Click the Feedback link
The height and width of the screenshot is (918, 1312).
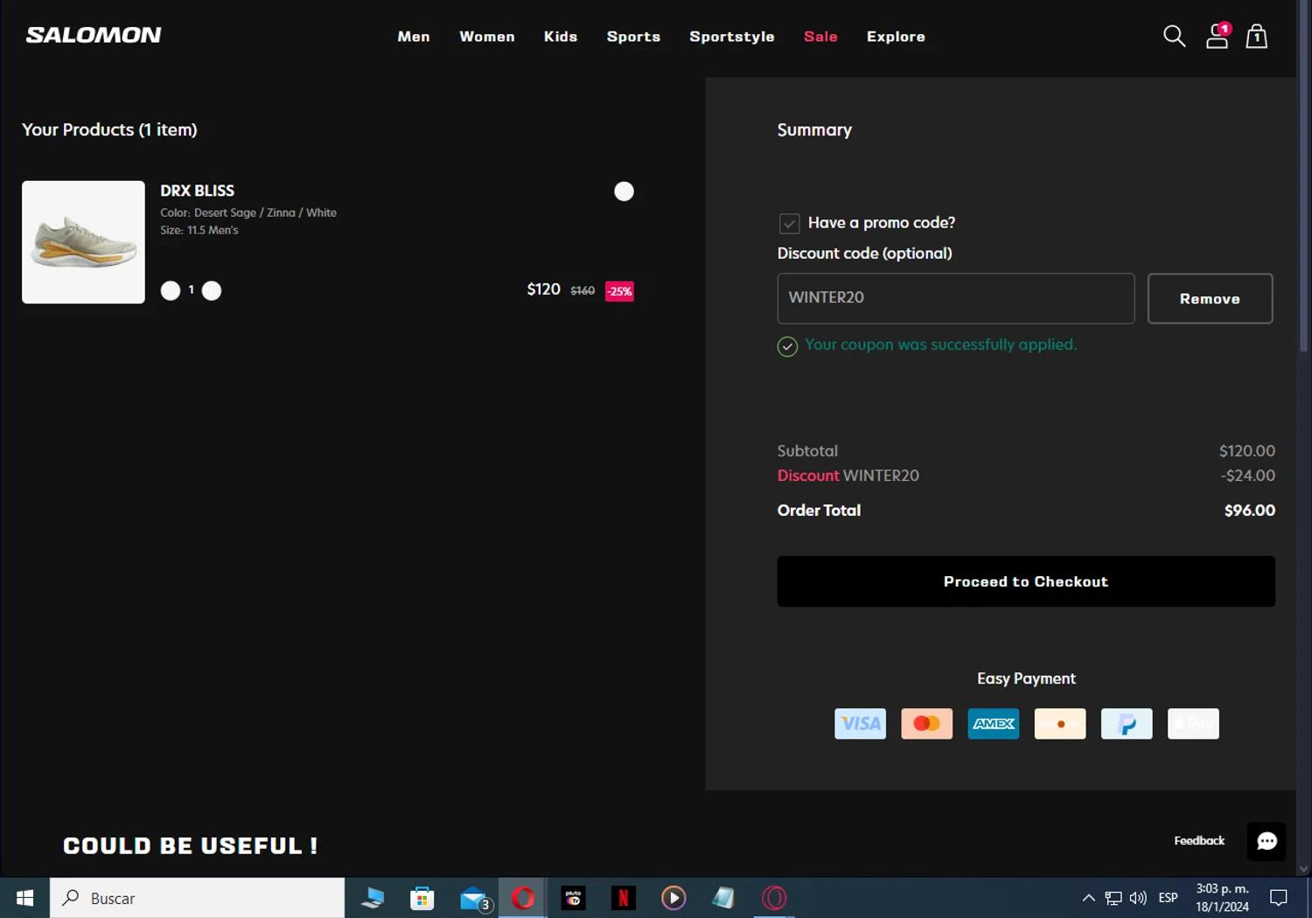(1199, 841)
